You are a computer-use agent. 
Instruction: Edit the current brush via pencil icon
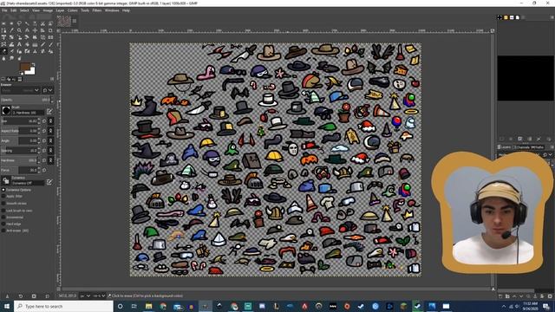point(49,112)
